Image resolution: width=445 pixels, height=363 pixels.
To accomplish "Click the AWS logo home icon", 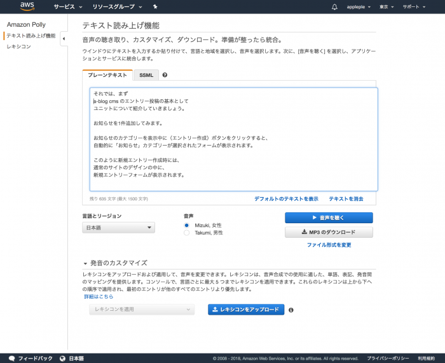I will click(x=27, y=6).
